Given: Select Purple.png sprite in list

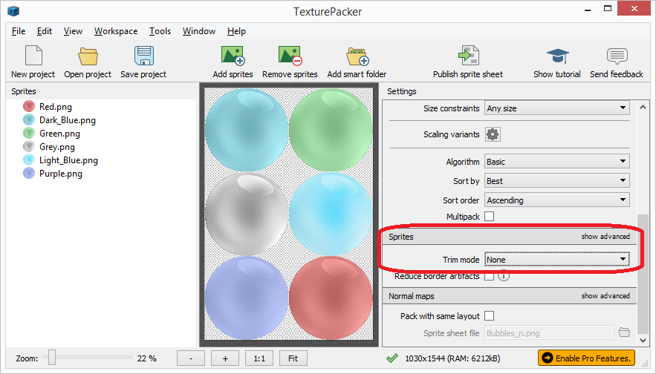Looking at the screenshot, I should pyautogui.click(x=53, y=174).
